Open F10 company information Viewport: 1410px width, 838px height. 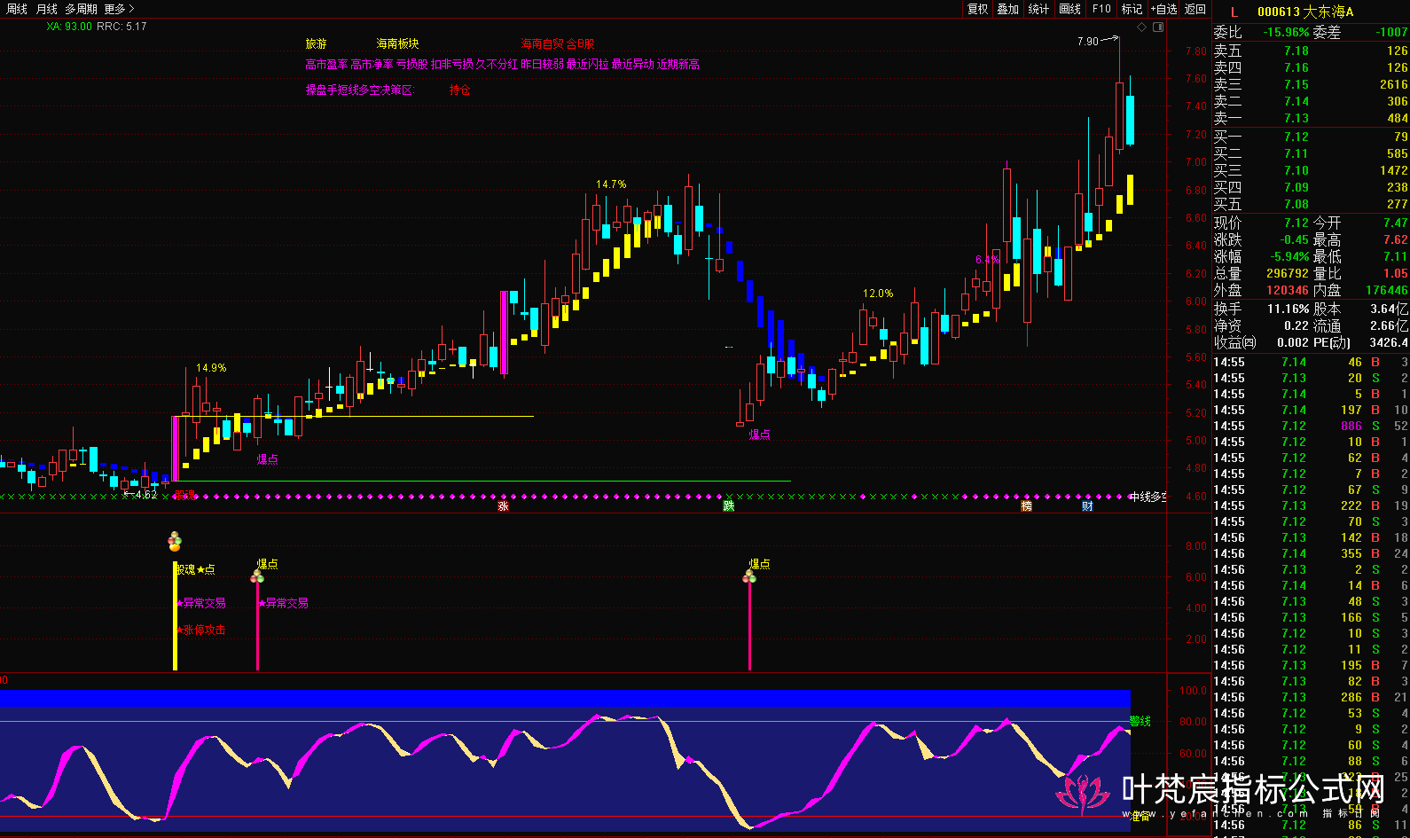(1101, 9)
